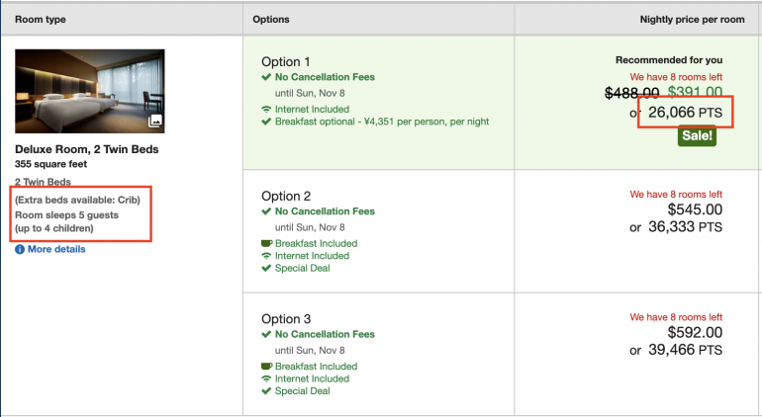The width and height of the screenshot is (762, 417).
Task: Open the More details link
Action: coord(56,249)
